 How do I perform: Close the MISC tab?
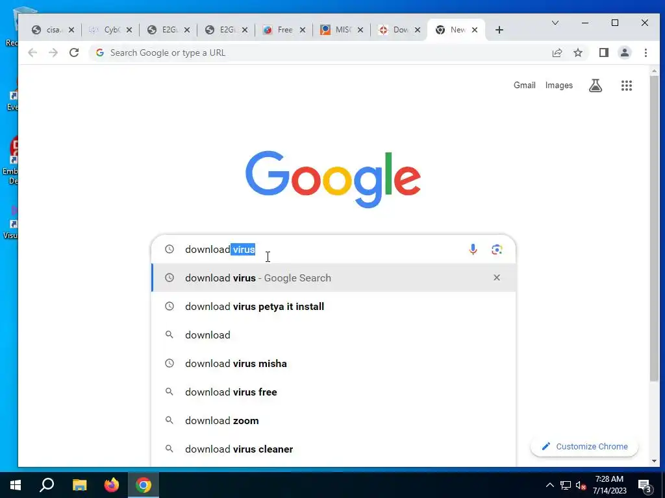(x=360, y=30)
